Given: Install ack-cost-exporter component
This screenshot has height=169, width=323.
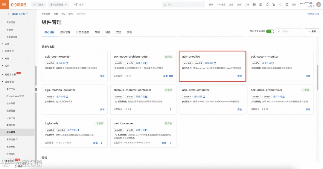Looking at the screenshot, I should coord(102,76).
